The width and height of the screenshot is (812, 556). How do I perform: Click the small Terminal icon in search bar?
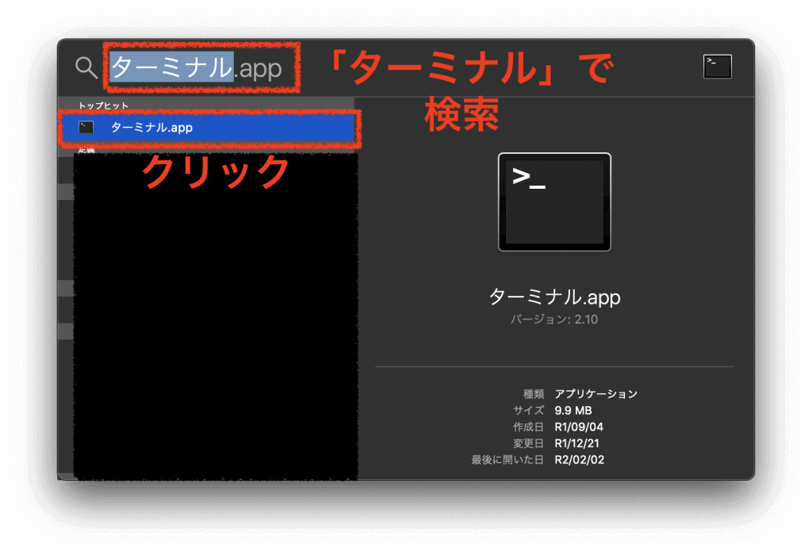tap(717, 67)
